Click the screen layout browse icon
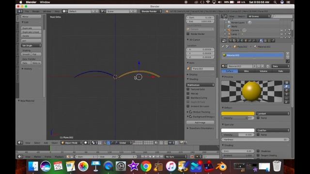Image resolution: width=310 pixels, height=174 pixels. [65, 11]
